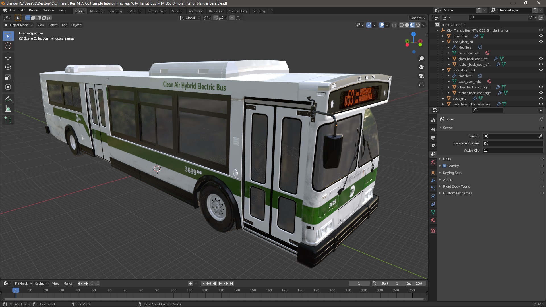This screenshot has height=307, width=546.
Task: Hide back_grid object in outliner
Action: (x=541, y=99)
